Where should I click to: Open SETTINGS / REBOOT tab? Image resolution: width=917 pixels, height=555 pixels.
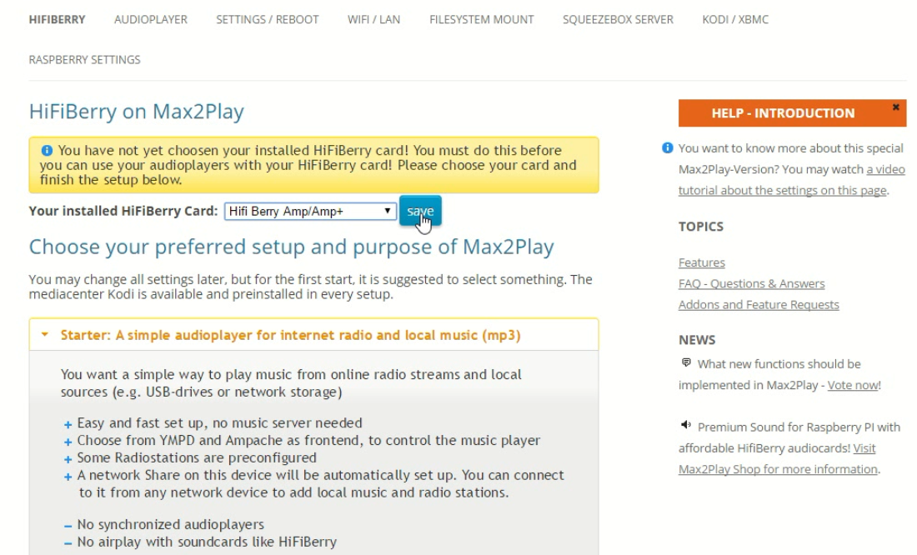(x=268, y=19)
